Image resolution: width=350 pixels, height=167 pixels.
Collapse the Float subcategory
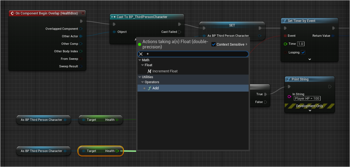tap(142, 65)
